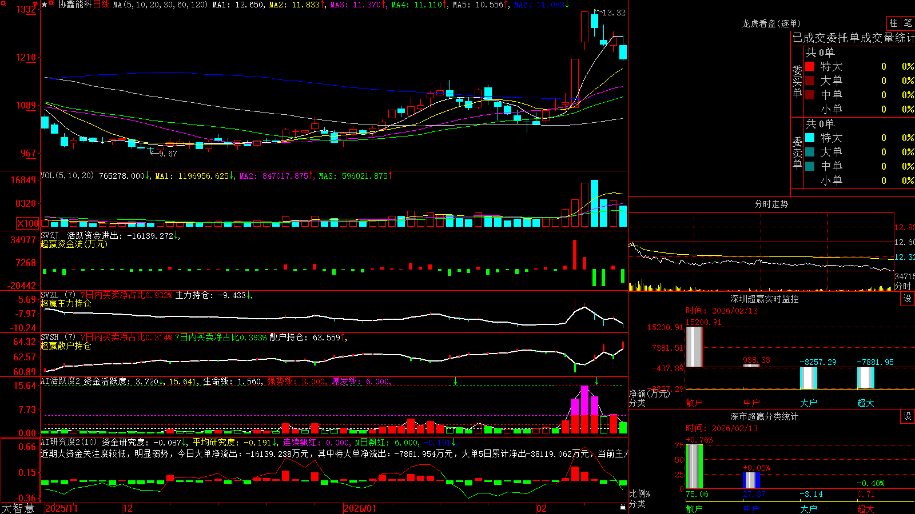Click the 大智慧 logo at bottom left
Screen dimensions: 915x514
18,508
